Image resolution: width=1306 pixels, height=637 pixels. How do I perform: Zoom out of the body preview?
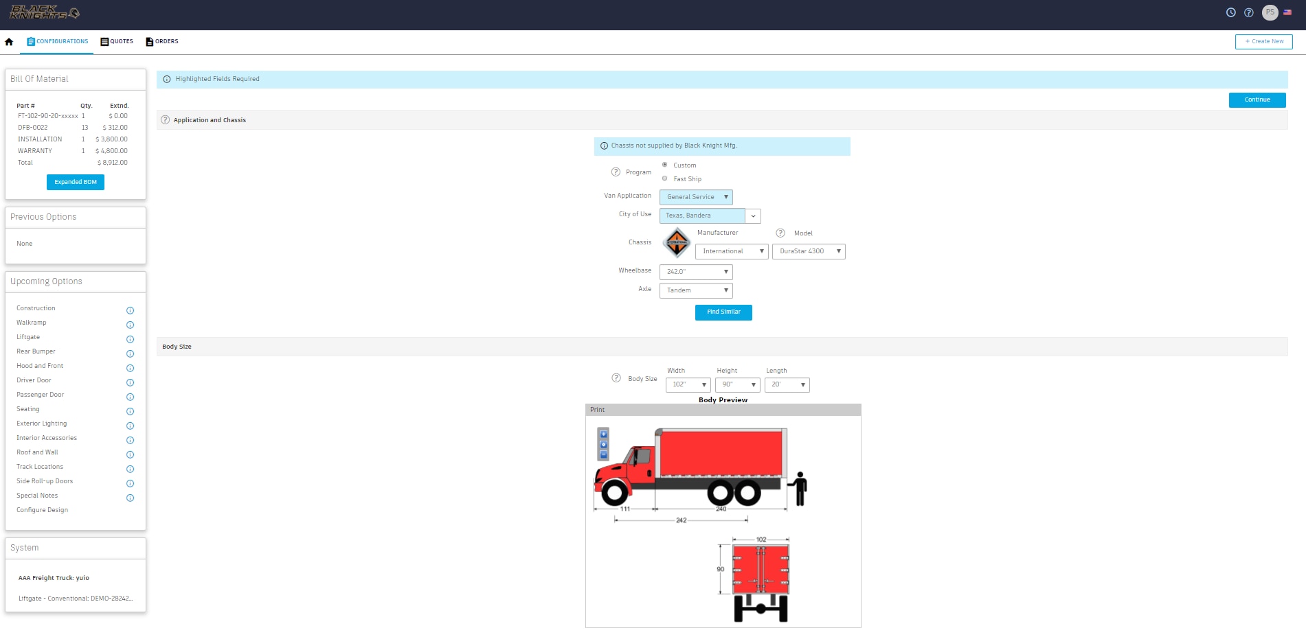point(604,454)
